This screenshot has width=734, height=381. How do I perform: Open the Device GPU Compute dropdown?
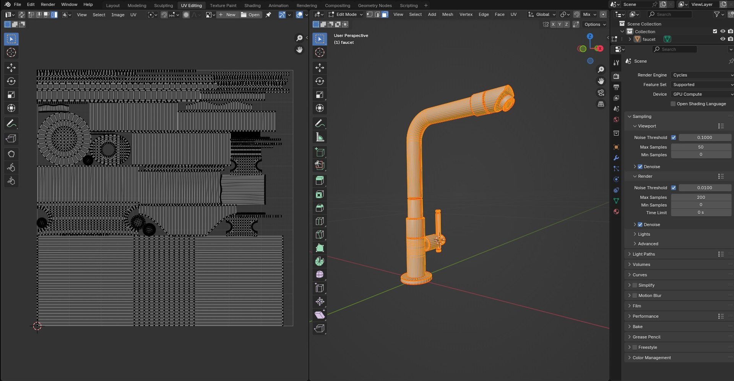[702, 94]
